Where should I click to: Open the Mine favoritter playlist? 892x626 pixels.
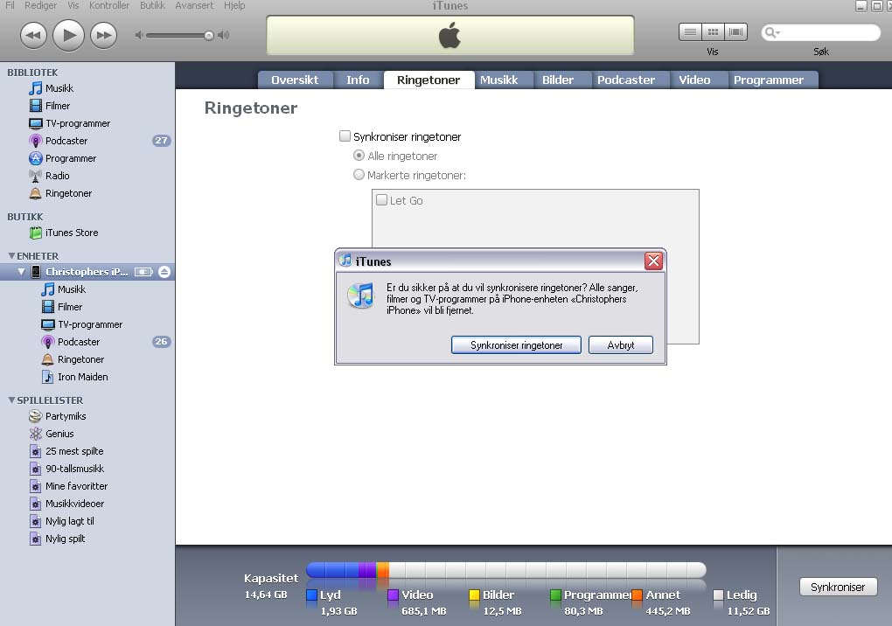tap(87, 486)
